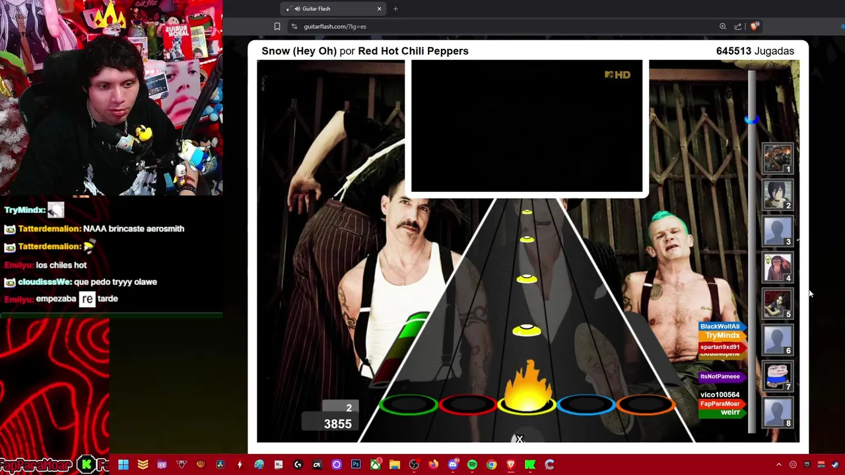Click the X below the note highway
The width and height of the screenshot is (845, 475).
pyautogui.click(x=520, y=439)
